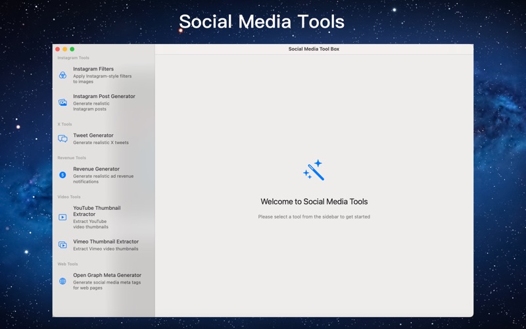
Task: Pick the Vimeo Thumbnail Extractor title
Action: (x=106, y=241)
